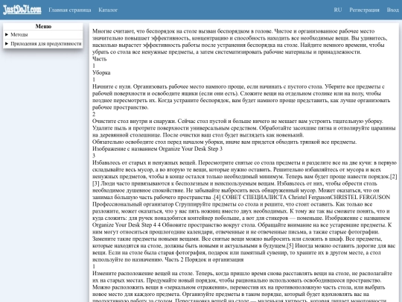Viewport: 402px width, 302px height.
Task: Click the reference marker [2]
Action: [x=393, y=177]
